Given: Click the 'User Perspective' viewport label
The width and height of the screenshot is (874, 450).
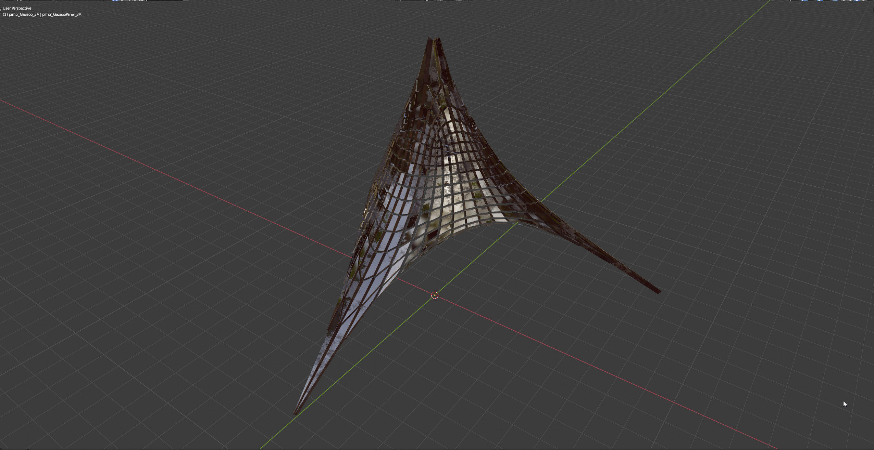Looking at the screenshot, I should pos(17,8).
